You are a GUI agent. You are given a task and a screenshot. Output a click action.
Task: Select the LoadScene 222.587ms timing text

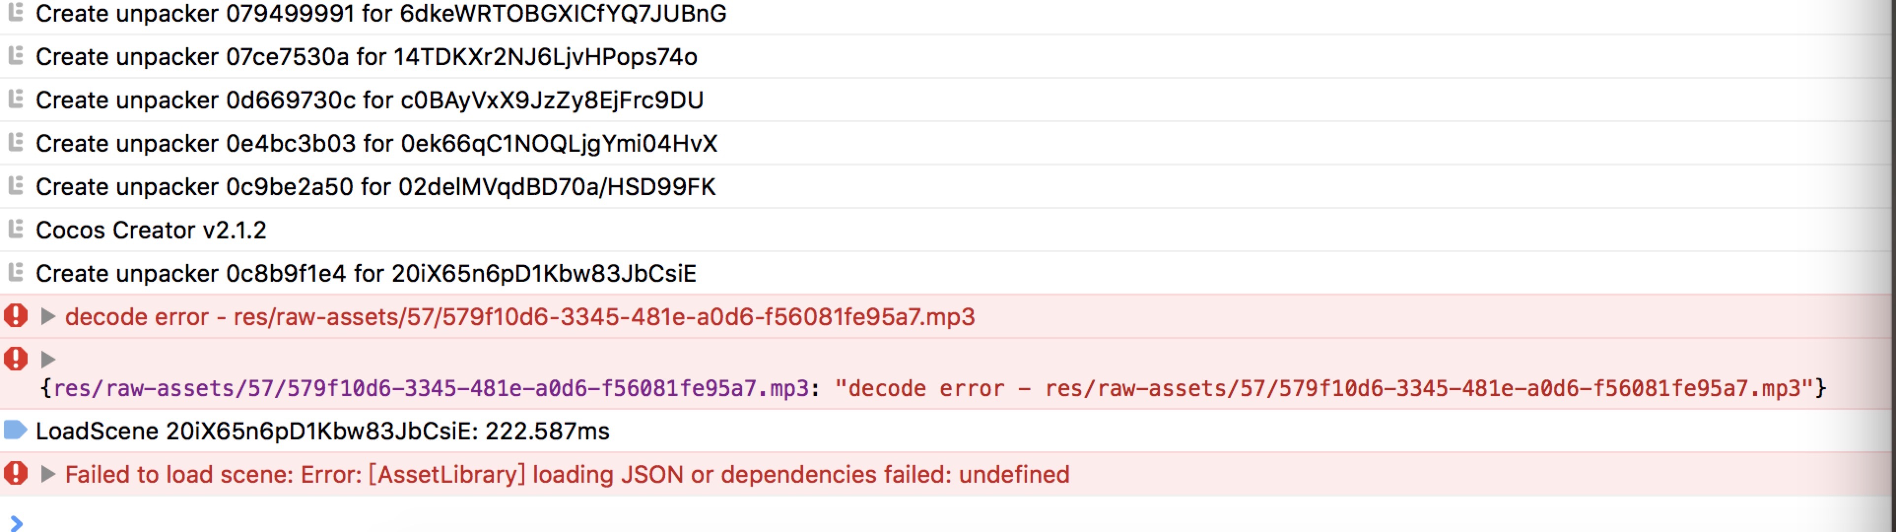coord(322,431)
